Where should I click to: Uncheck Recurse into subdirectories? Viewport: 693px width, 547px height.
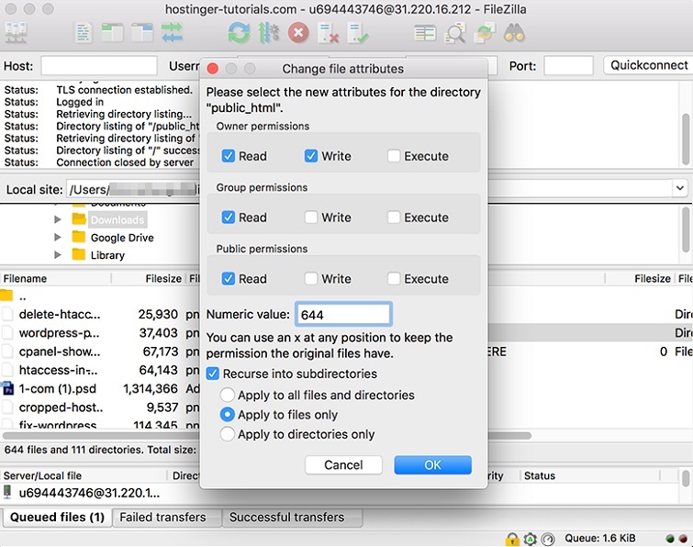pos(213,374)
